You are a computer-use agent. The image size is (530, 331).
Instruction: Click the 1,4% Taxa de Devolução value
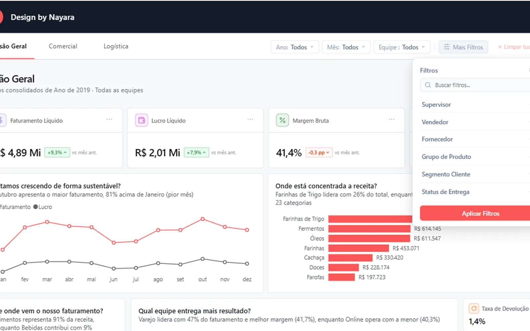coord(477,321)
